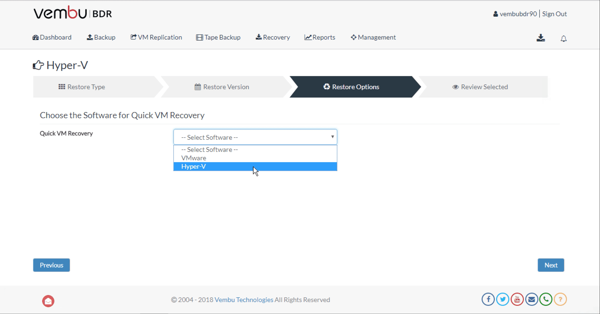Screen dimensions: 600x314
Task: Go to the Restore Version step
Action: click(222, 87)
